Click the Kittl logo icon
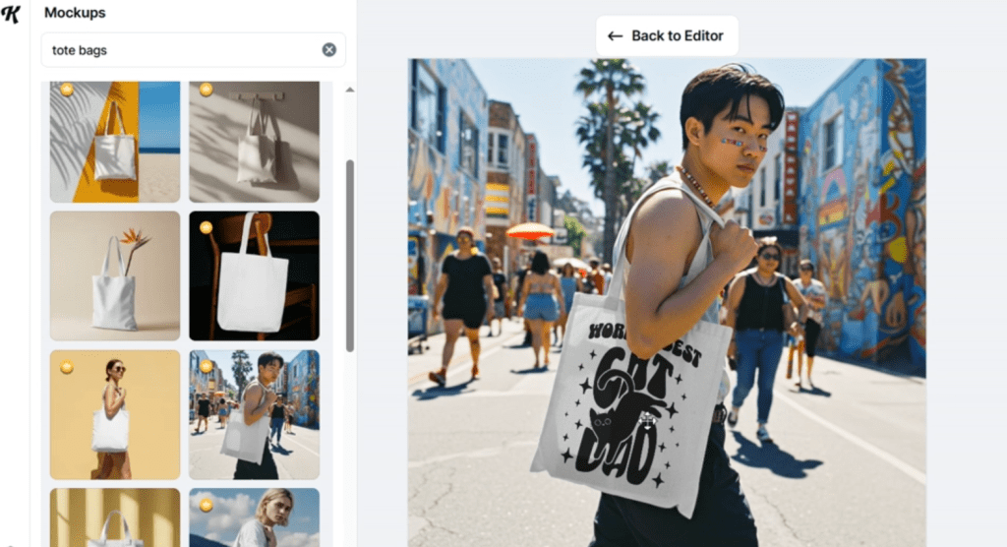Image resolution: width=1007 pixels, height=547 pixels. (12, 13)
